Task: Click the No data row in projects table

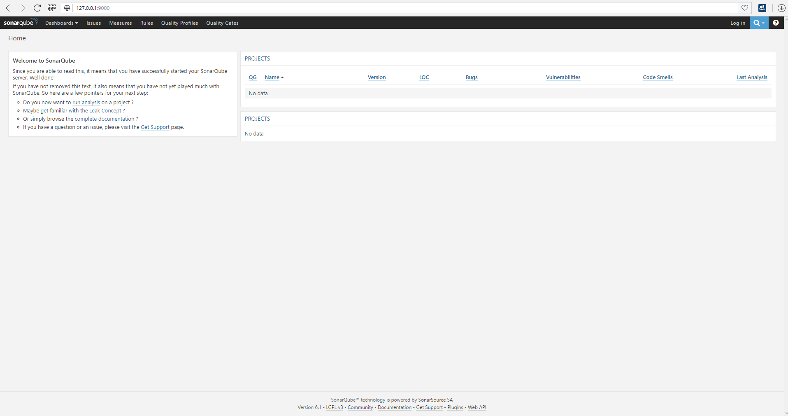Action: click(x=508, y=93)
